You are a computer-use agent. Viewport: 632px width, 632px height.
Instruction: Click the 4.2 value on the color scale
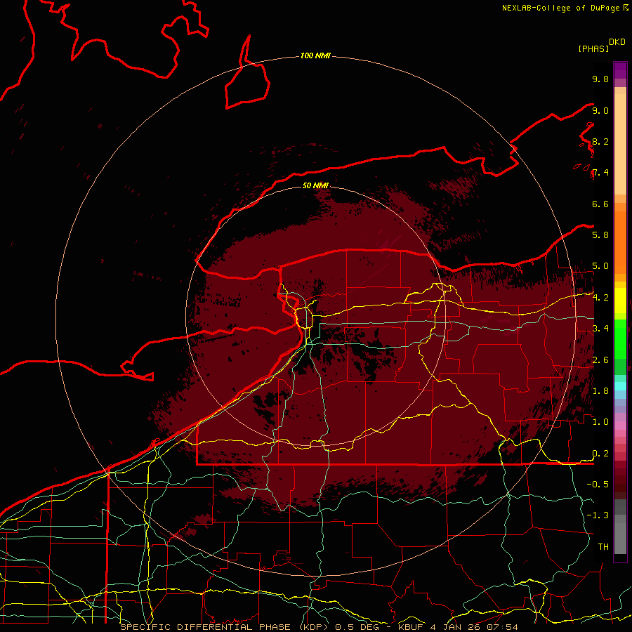pyautogui.click(x=600, y=298)
